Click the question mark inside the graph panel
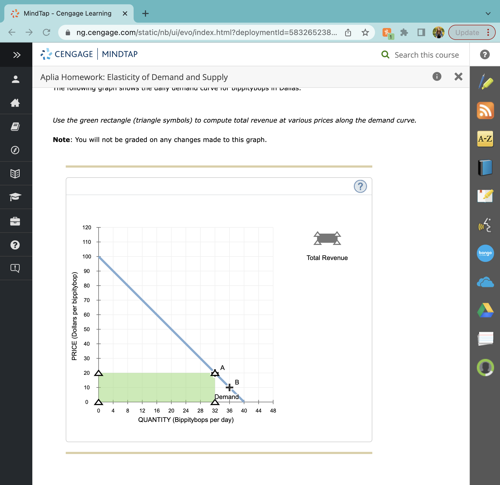The height and width of the screenshot is (485, 500). pyautogui.click(x=360, y=186)
